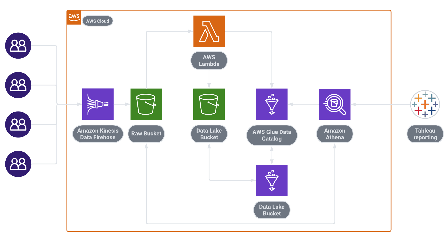
Task: Click the Amazon Athena icon
Action: pyautogui.click(x=335, y=104)
